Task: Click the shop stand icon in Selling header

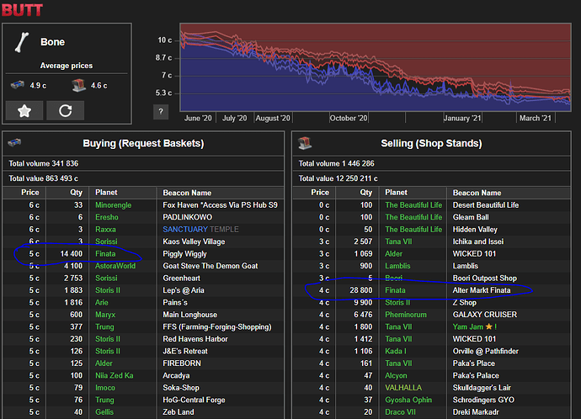Action: pyautogui.click(x=305, y=143)
